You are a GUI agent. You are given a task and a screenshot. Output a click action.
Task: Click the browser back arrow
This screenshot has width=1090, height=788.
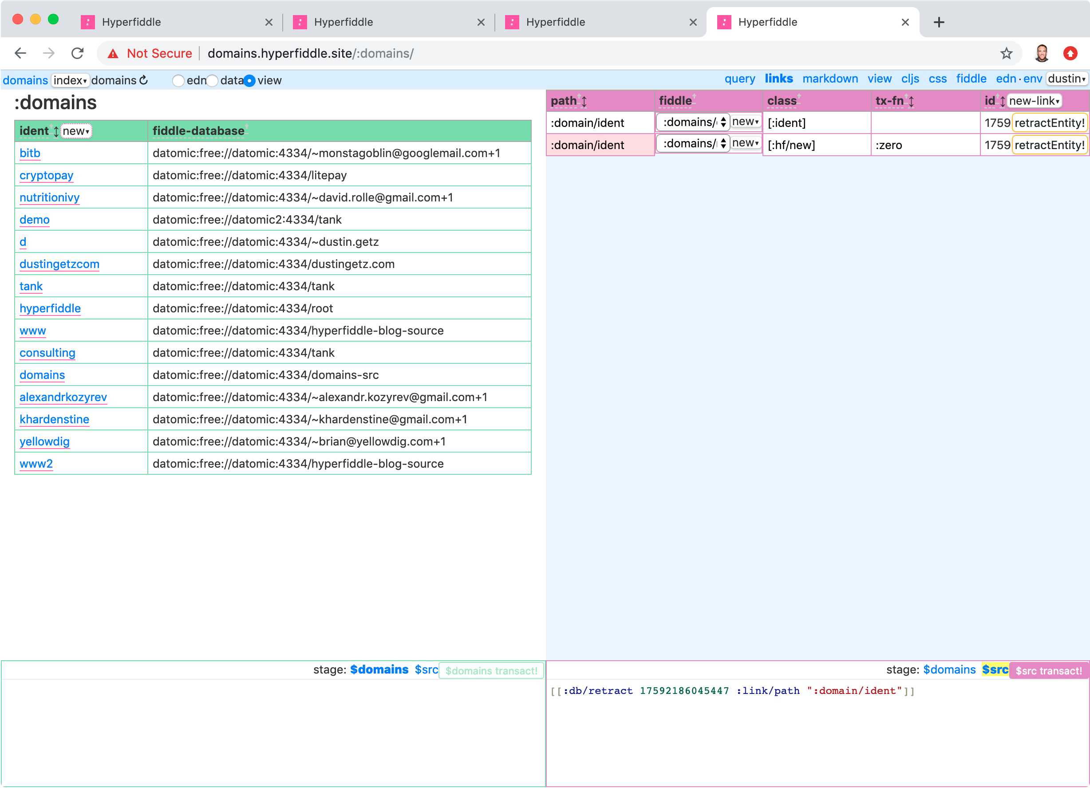click(x=20, y=53)
